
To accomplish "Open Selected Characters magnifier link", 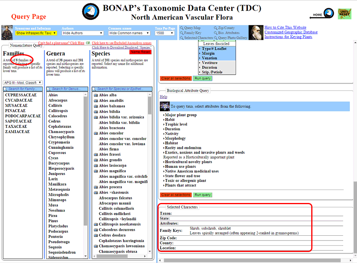I will pyautogui.click(x=196, y=38).
